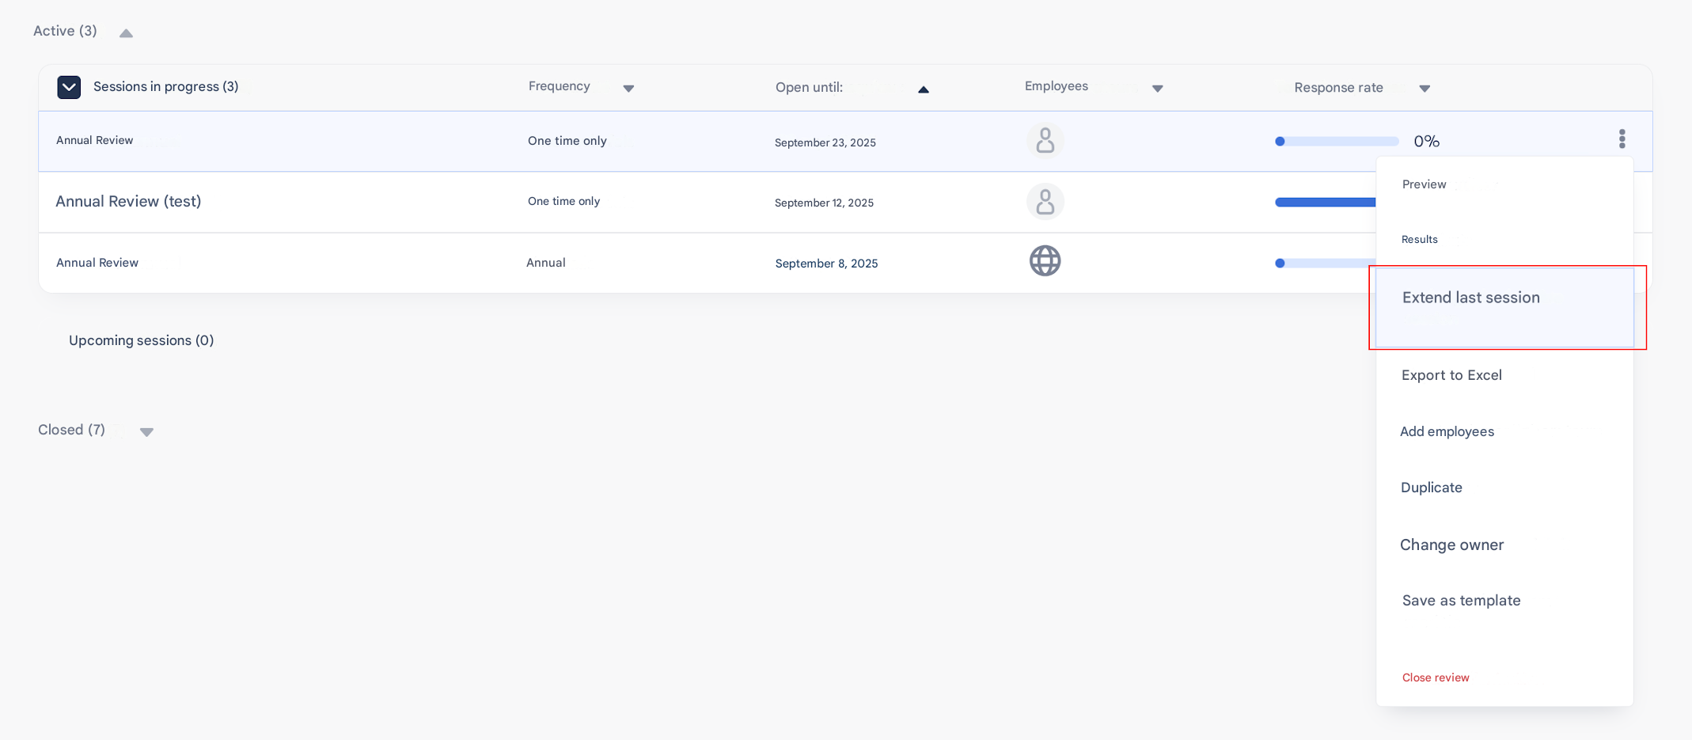Screen dimensions: 1692x740
Task: Open Results from the context menu
Action: point(1419,240)
